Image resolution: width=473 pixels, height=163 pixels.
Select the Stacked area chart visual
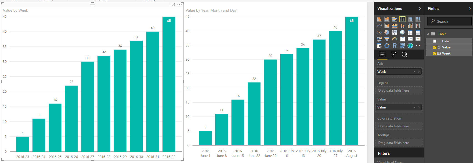pos(394,26)
